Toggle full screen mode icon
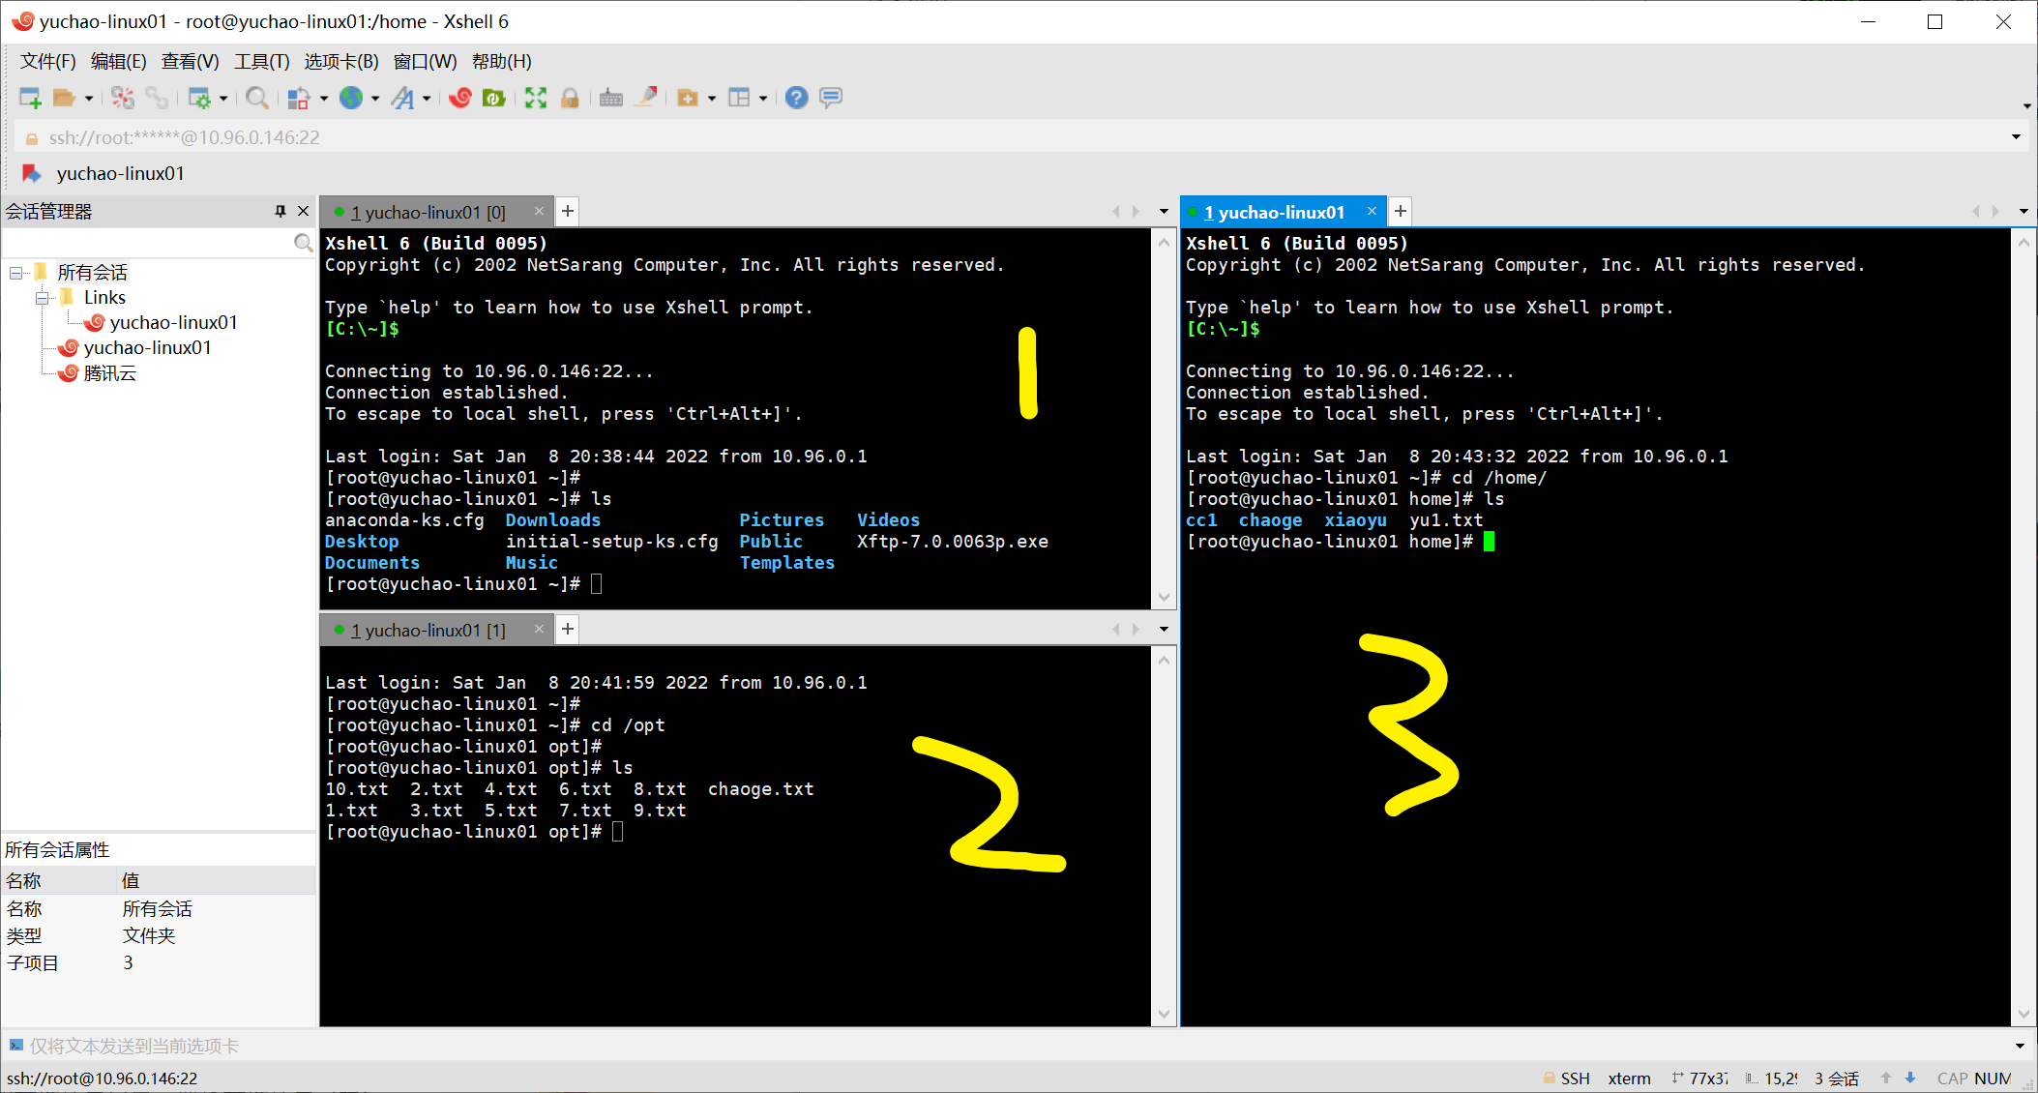 [x=536, y=98]
